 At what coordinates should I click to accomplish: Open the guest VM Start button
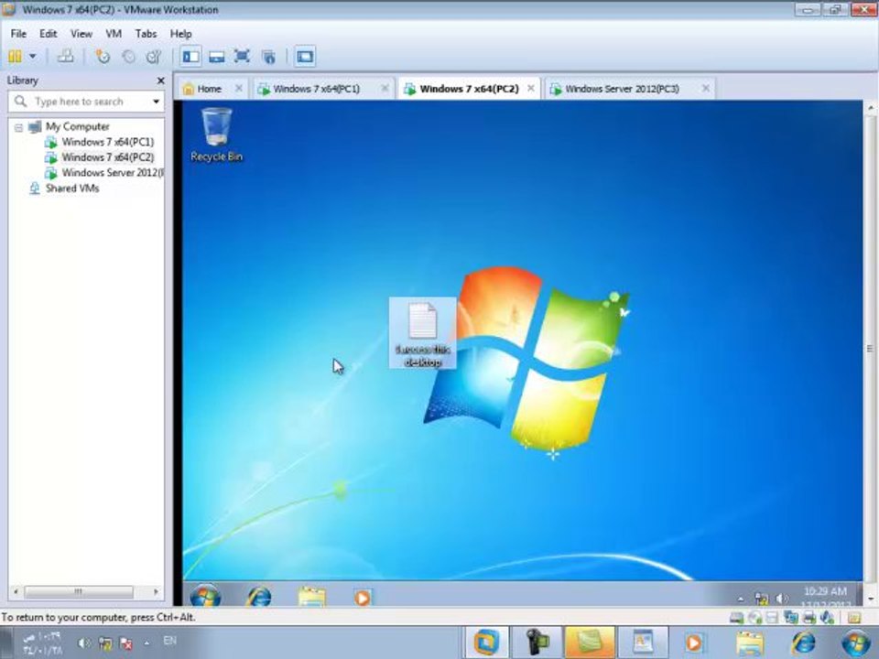(205, 595)
